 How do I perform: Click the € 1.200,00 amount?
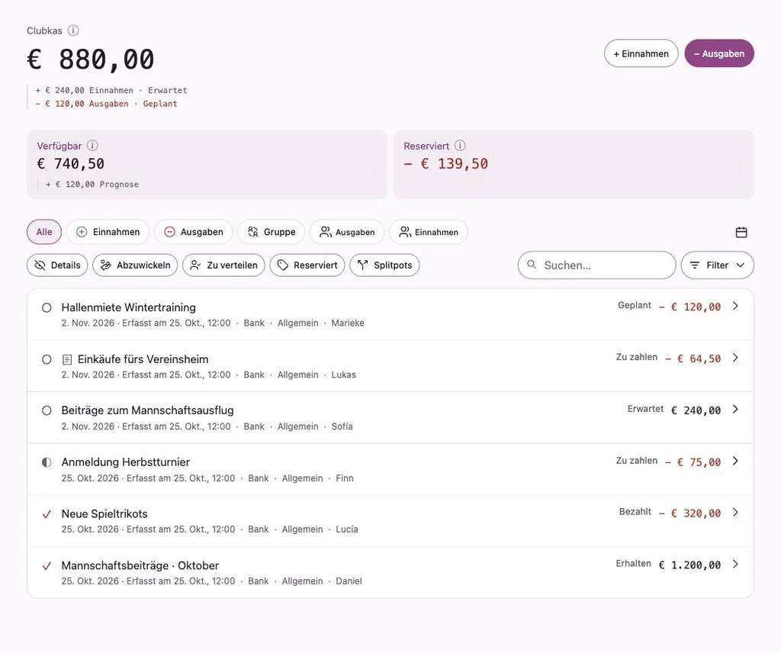[x=689, y=565]
